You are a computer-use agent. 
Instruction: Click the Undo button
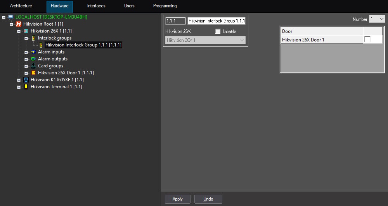pyautogui.click(x=208, y=199)
